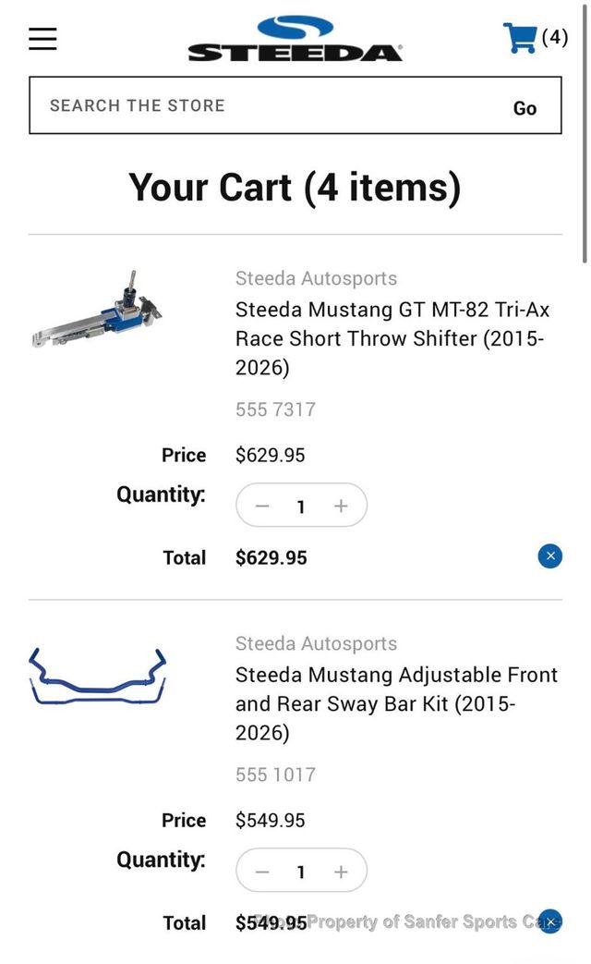Click the Short Throw Shifter quantity value

pos(301,506)
